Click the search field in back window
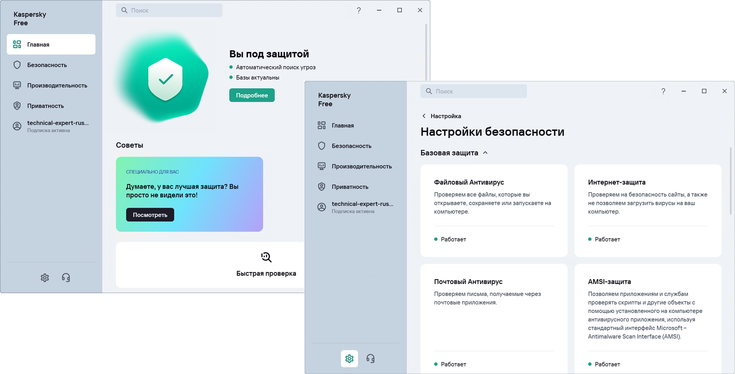The width and height of the screenshot is (735, 374). [169, 10]
